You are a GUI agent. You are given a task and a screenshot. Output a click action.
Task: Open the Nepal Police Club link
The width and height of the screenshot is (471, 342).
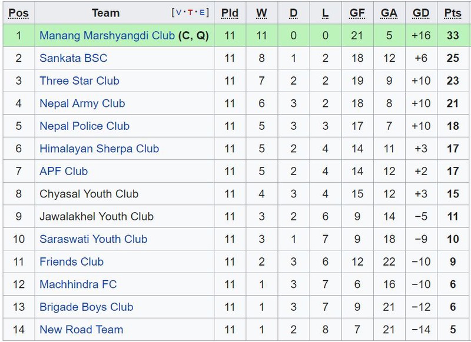(84, 126)
